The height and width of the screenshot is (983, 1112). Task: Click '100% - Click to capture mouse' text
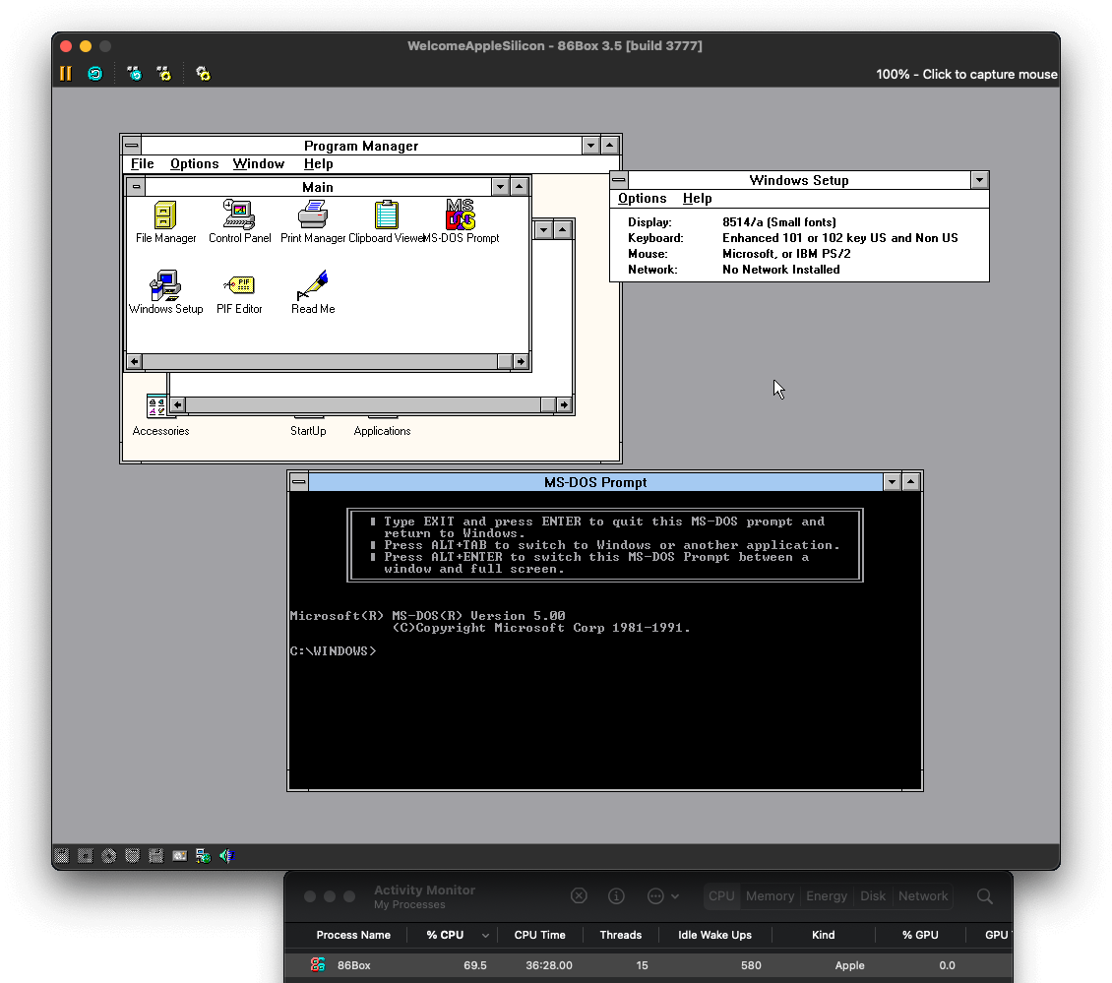[966, 75]
